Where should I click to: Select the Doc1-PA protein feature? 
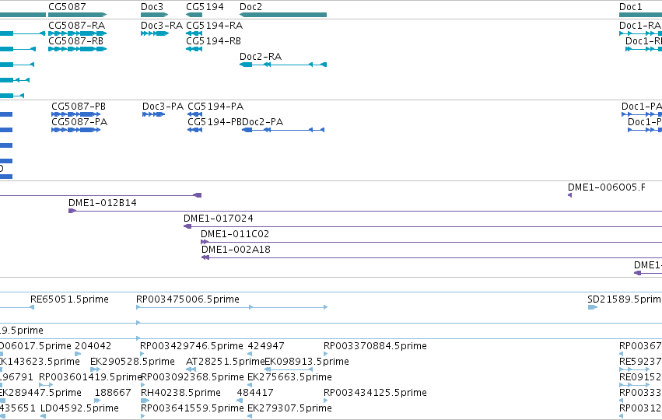tap(642, 114)
